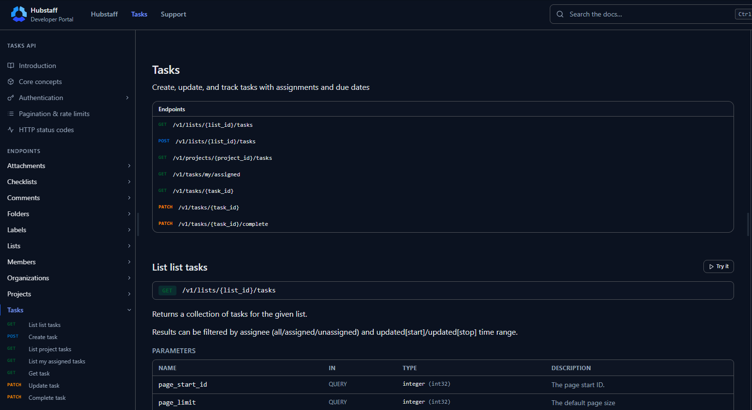
Task: Open GET /v1/tasks/{task_id} endpoint
Action: coord(203,191)
